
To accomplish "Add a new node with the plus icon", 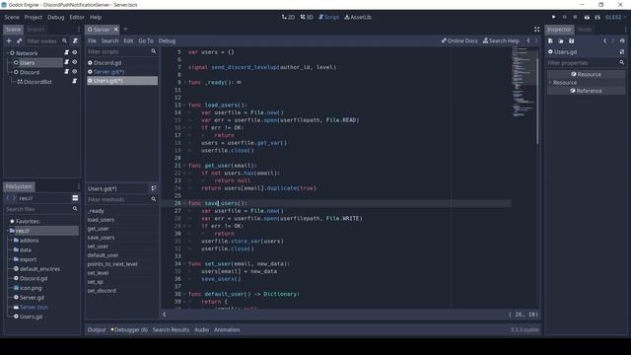I will 9,41.
